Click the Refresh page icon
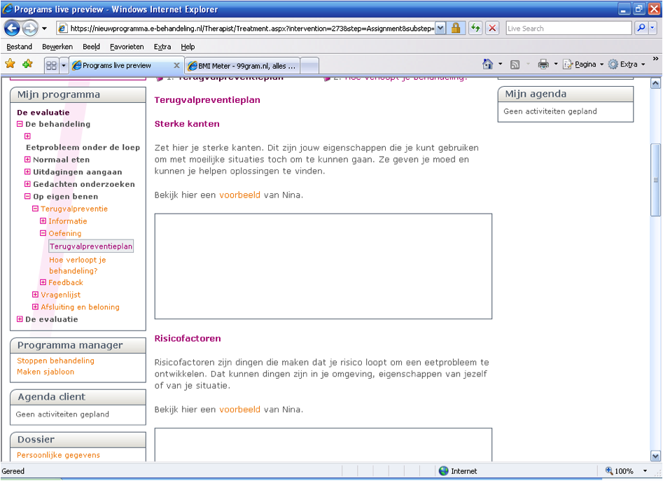Image resolution: width=663 pixels, height=481 pixels. [476, 28]
